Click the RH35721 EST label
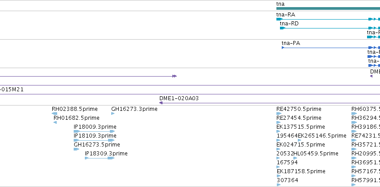The image size is (380, 187). [366, 145]
